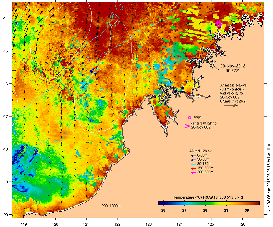Click the '150-300m' depth label
Viewport: 273px width, 227px height.
point(205,168)
